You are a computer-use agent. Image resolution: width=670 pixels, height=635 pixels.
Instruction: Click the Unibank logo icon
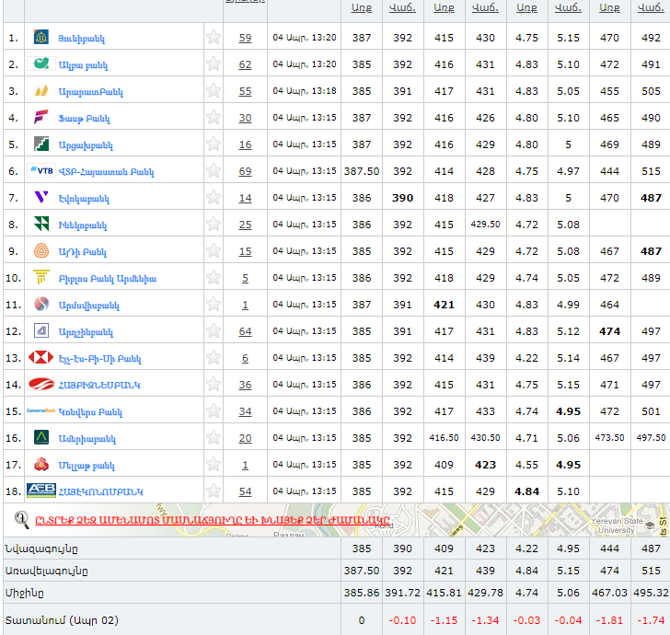click(x=41, y=38)
